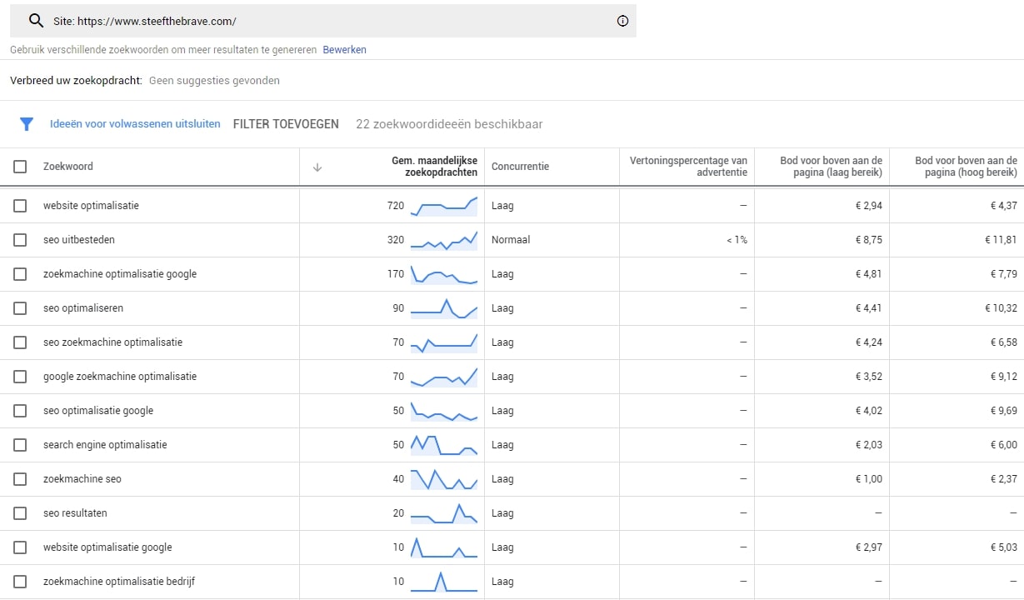Sort by Concurrentie column header
This screenshot has width=1024, height=600.
point(520,167)
